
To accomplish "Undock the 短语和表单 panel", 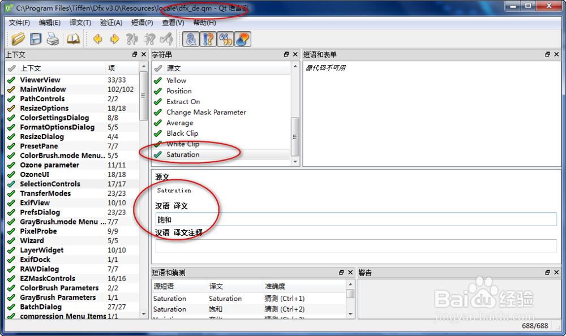I will (x=547, y=54).
